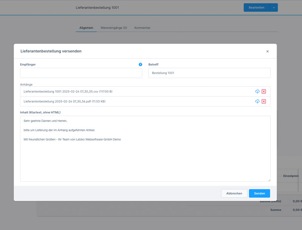Viewport: 302px width, 230px height.
Task: Click the text area resize handle
Action: pos(269,180)
